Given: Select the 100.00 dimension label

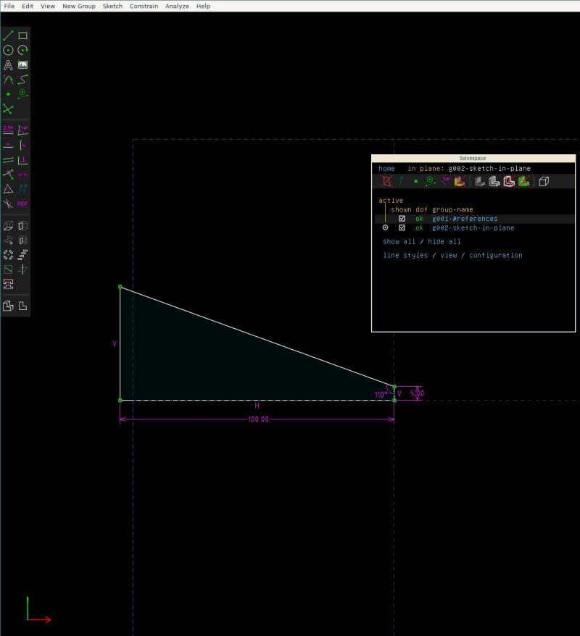Looking at the screenshot, I should point(259,419).
